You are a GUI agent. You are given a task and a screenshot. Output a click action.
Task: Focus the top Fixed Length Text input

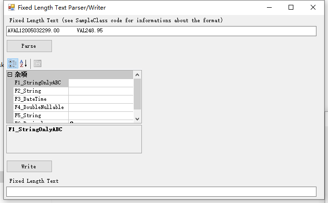tap(161, 31)
